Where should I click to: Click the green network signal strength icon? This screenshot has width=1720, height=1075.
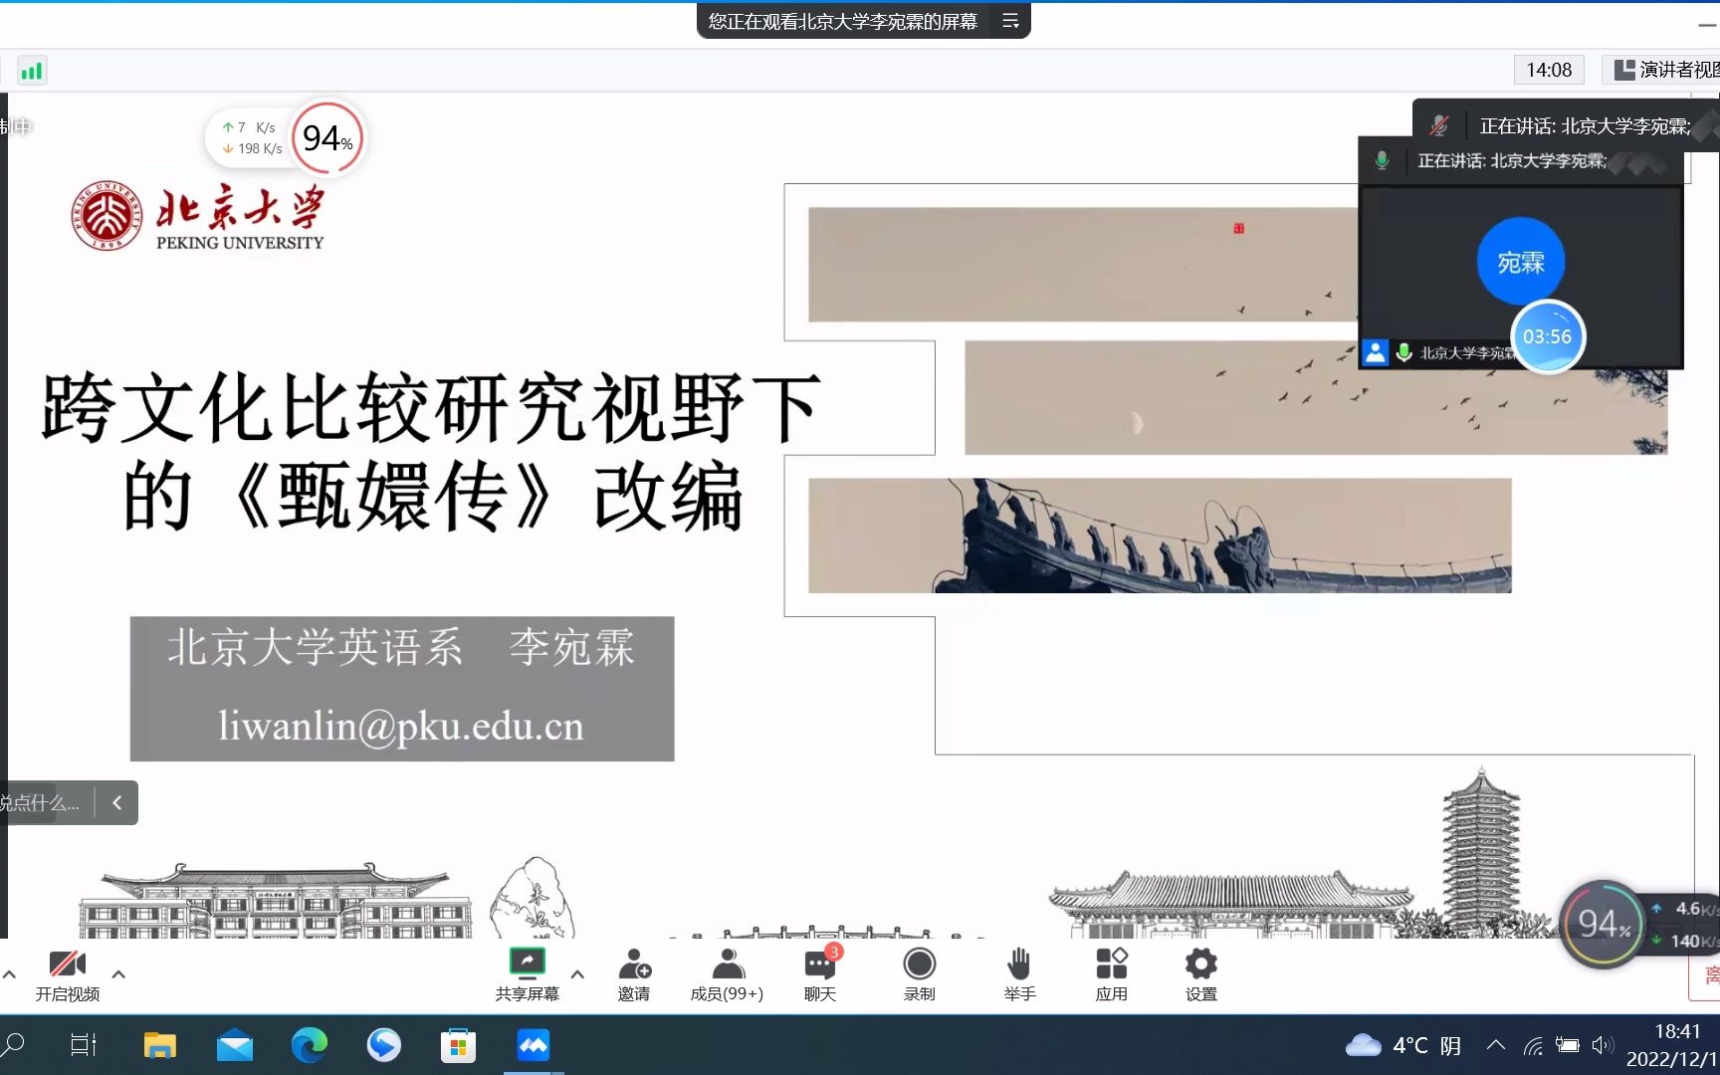tap(32, 71)
